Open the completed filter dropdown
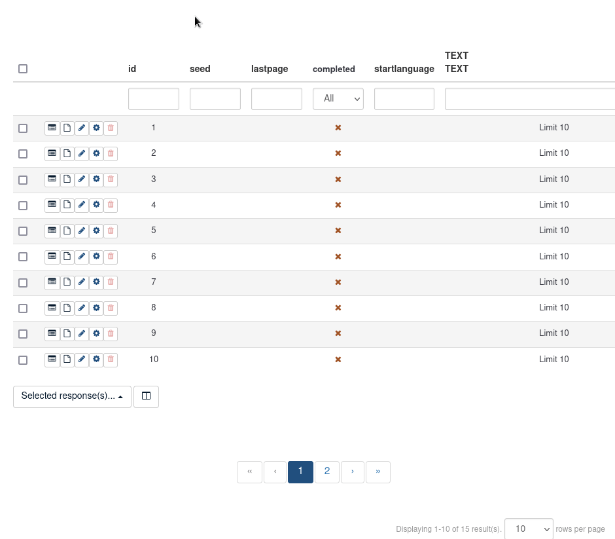 (338, 99)
